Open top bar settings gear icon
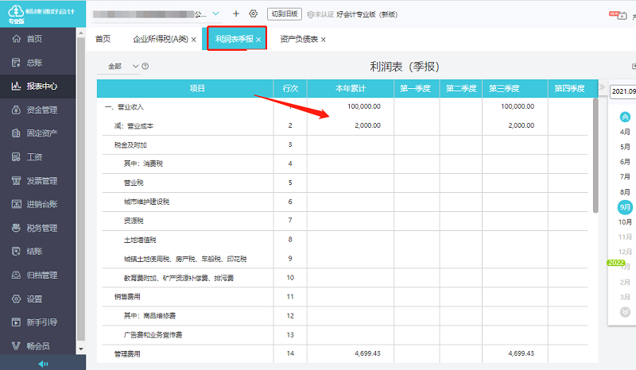 pos(253,13)
